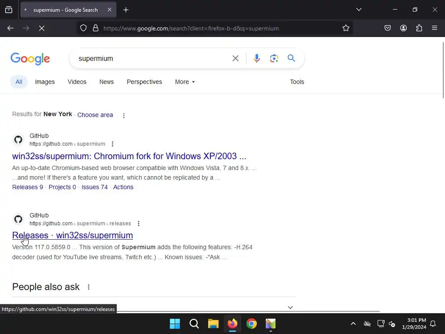Switch to Perspectives results tab

click(x=144, y=82)
